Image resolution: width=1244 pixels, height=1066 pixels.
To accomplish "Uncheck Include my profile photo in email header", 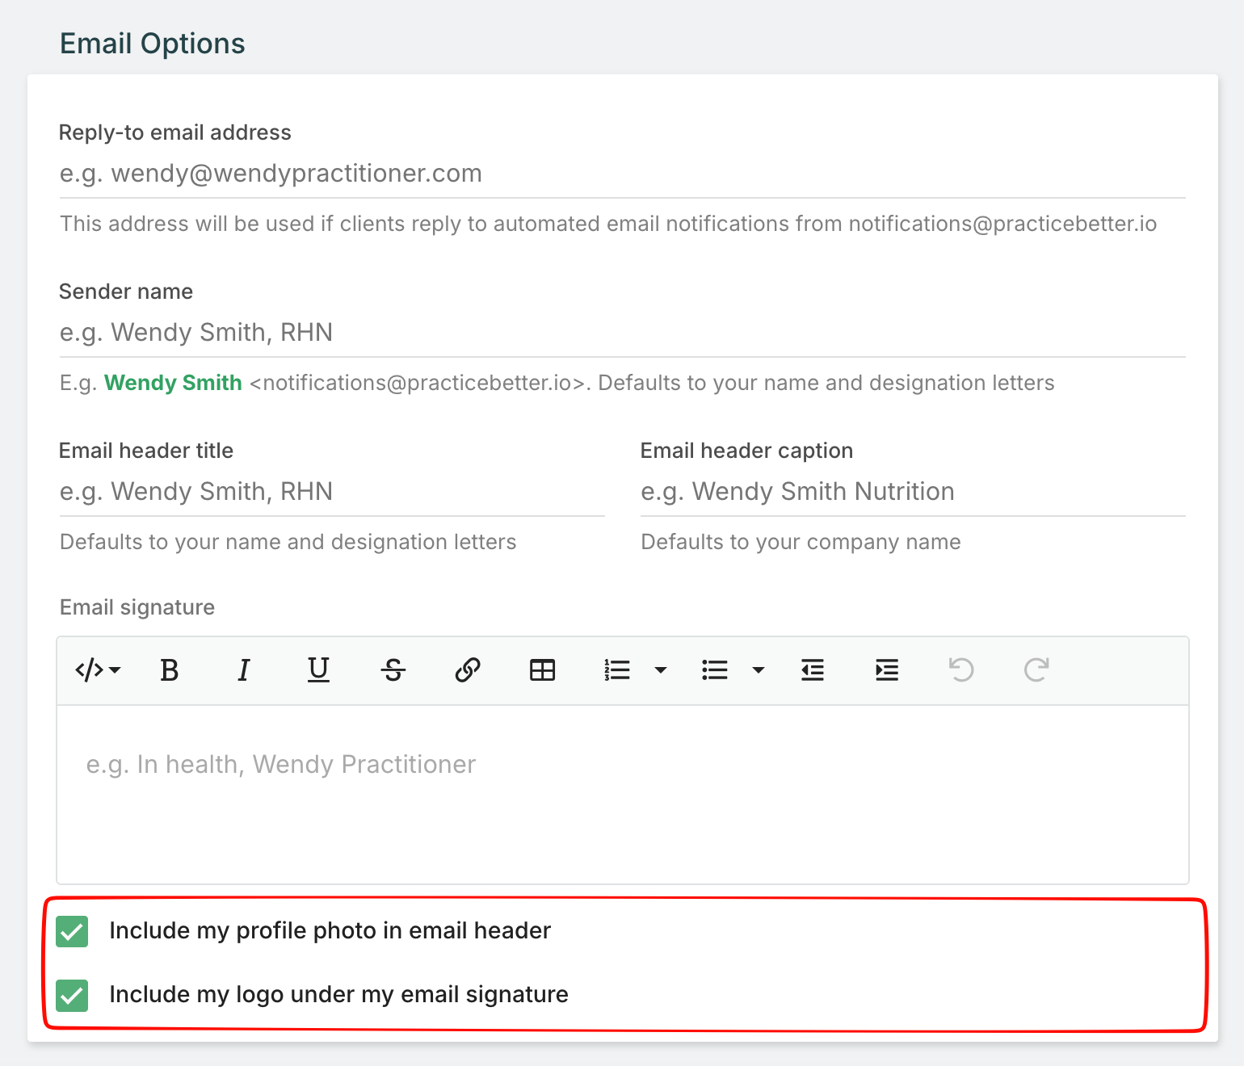I will 73,931.
